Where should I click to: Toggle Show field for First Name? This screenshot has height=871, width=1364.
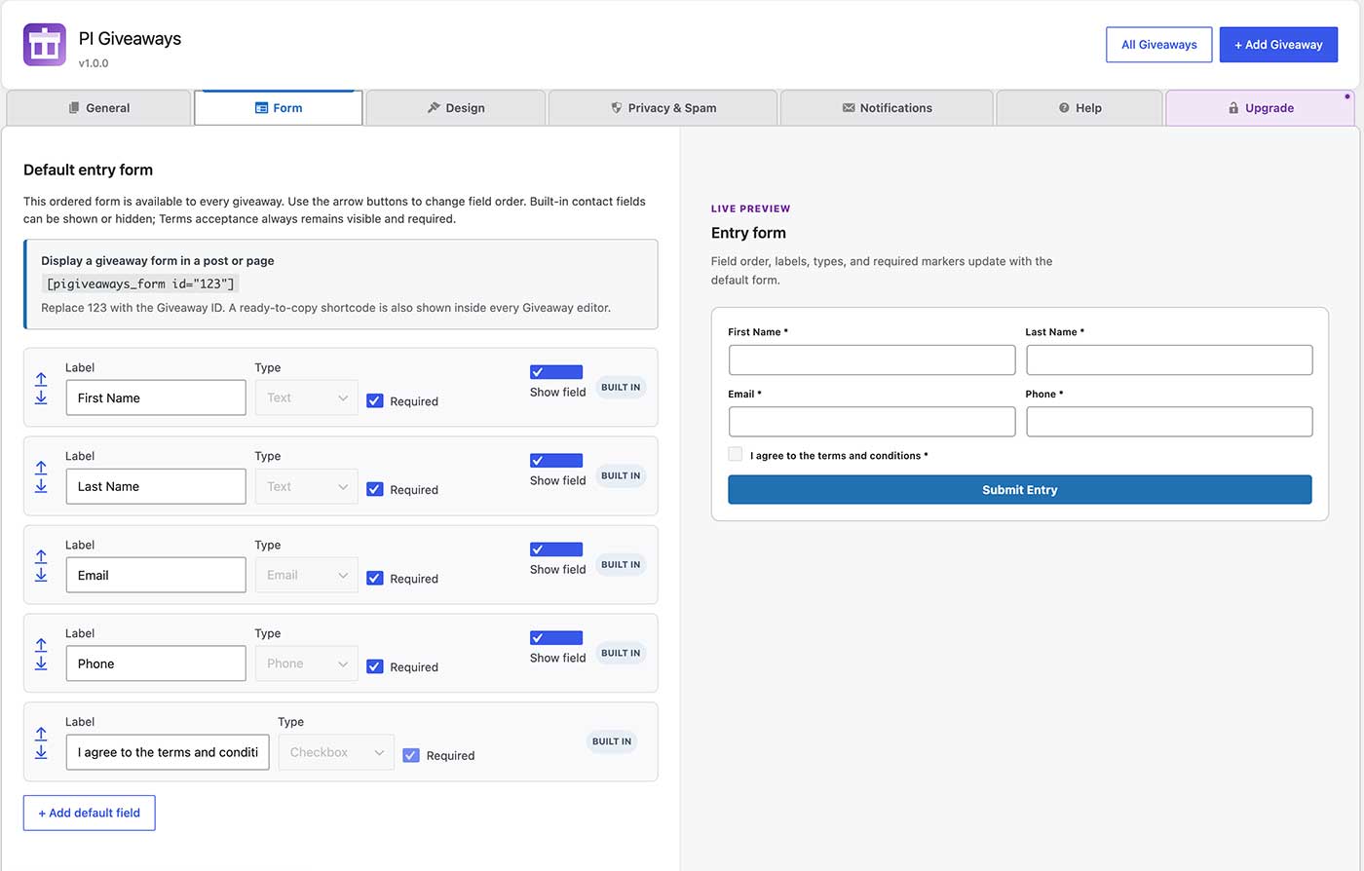coord(556,372)
